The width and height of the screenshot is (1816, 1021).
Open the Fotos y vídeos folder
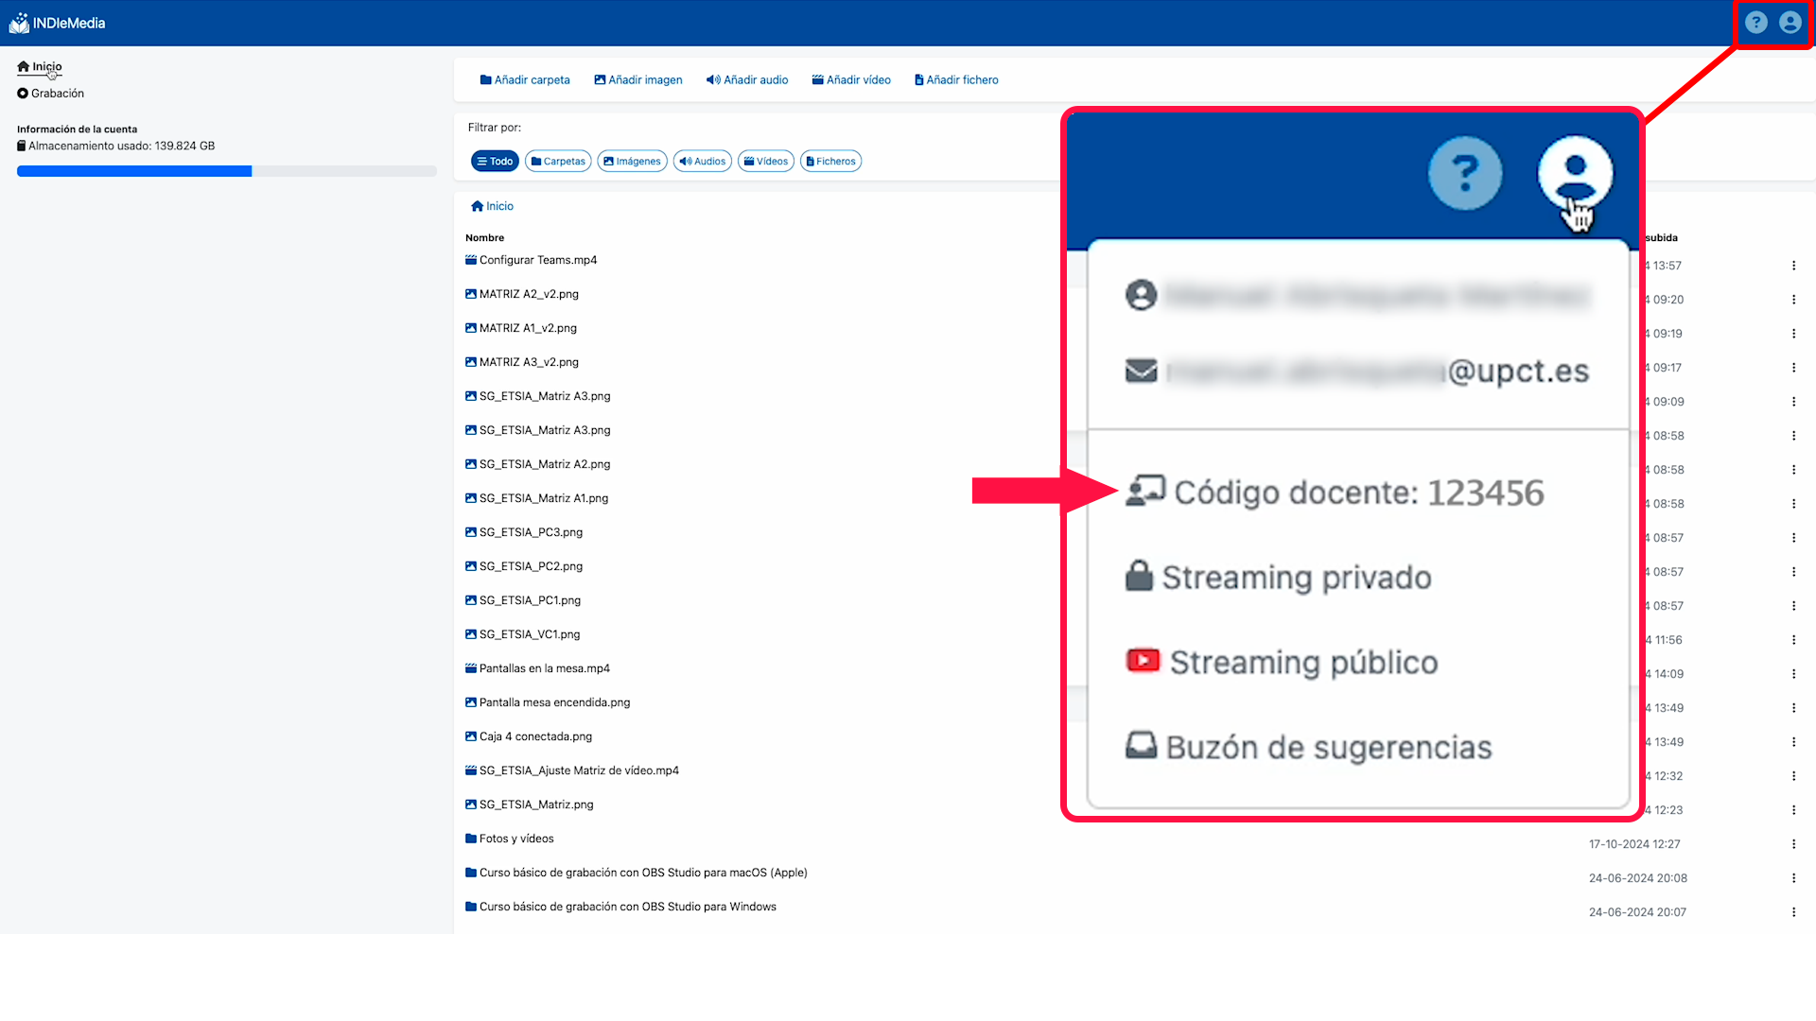(509, 839)
